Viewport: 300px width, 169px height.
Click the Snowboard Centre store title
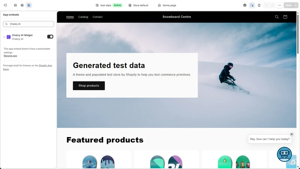[x=177, y=17]
